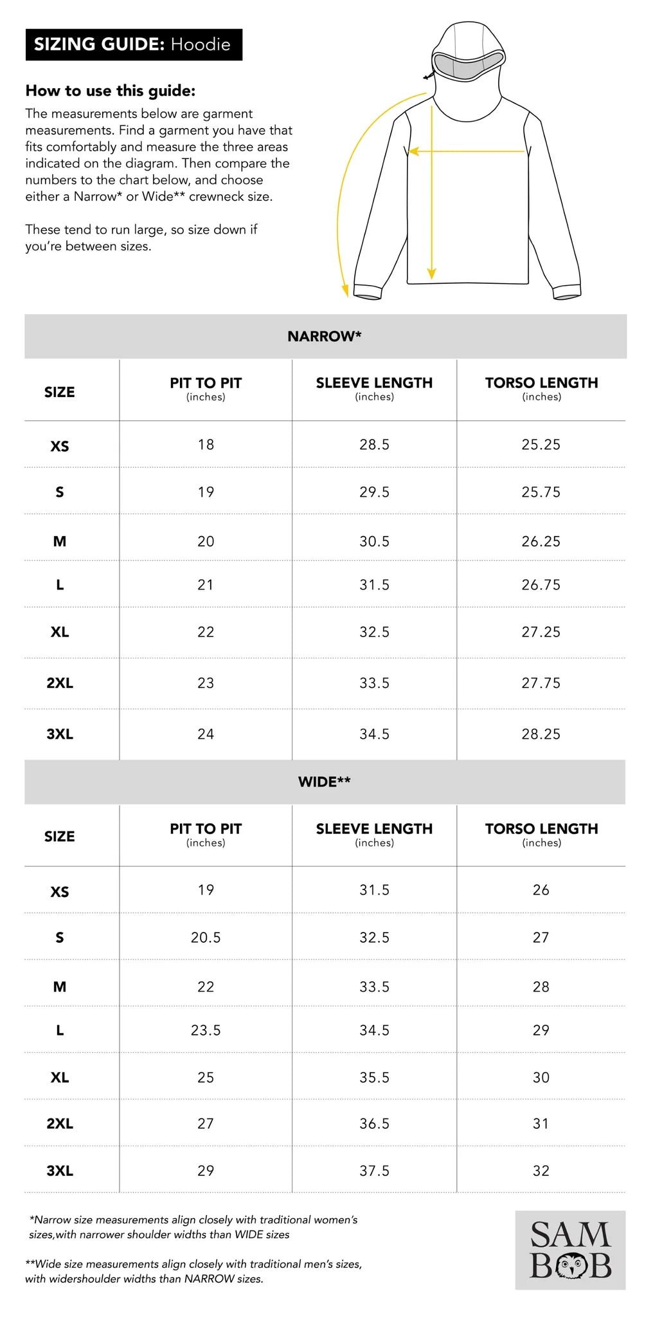Click the Sizing Guide: Hoodie title banner
653x1318 pixels.
[134, 44]
